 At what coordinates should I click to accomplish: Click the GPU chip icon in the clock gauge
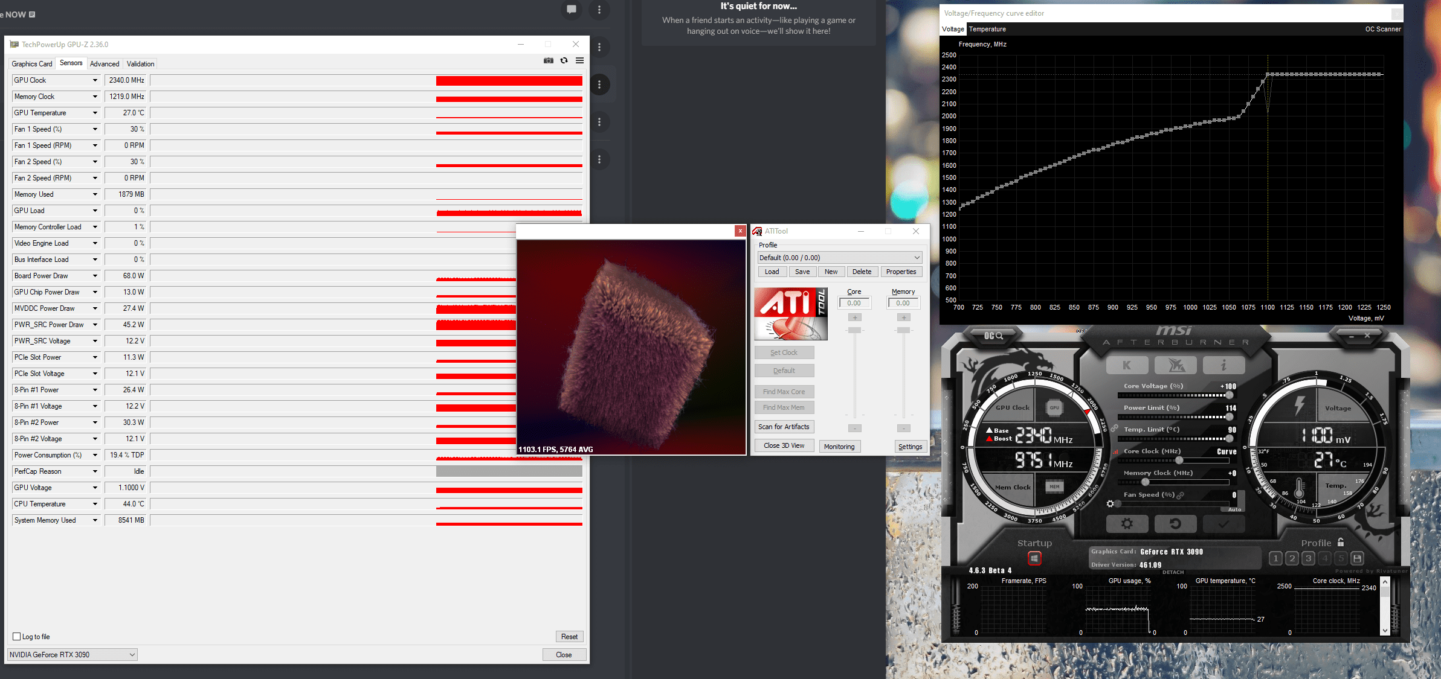point(1054,407)
